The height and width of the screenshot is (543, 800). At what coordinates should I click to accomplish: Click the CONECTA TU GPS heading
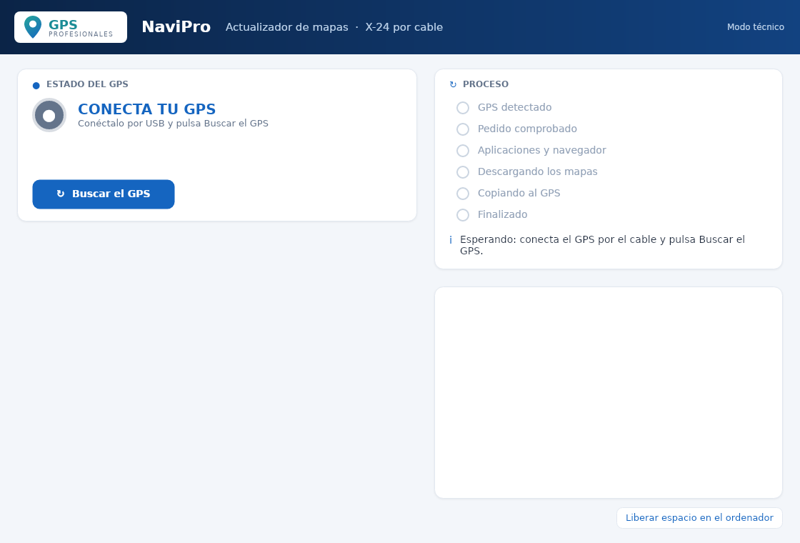[147, 109]
